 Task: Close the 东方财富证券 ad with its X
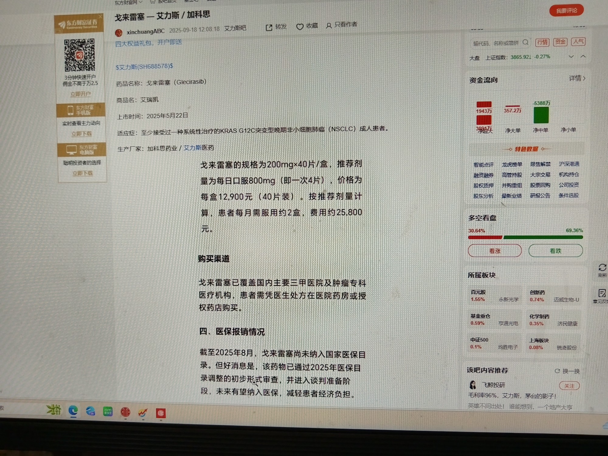(100, 16)
